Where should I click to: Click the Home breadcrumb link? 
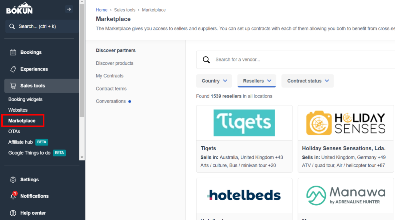pyautogui.click(x=102, y=10)
